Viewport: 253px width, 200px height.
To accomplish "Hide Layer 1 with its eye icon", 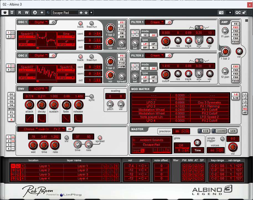I will (x=13, y=166).
